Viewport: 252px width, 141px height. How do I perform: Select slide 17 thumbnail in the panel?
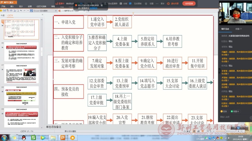tap(21, 73)
